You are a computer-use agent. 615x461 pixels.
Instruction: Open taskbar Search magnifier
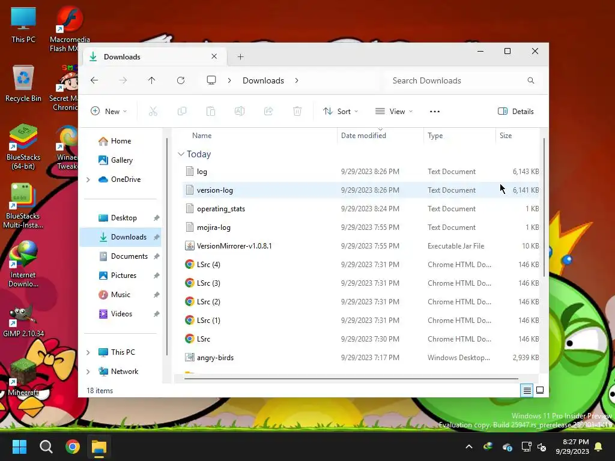(x=46, y=447)
